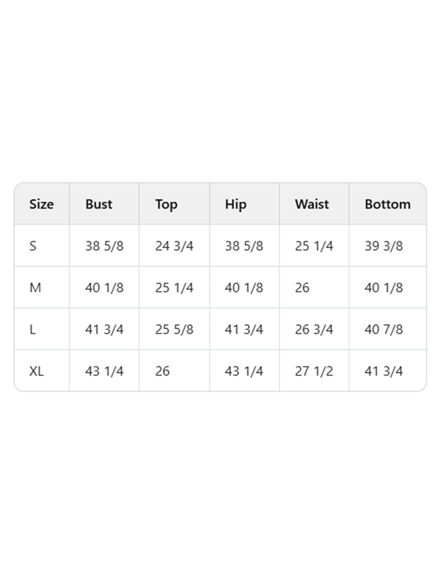Screen dimensions: 438x575
Task: Click the Waist column header
Action: (312, 204)
